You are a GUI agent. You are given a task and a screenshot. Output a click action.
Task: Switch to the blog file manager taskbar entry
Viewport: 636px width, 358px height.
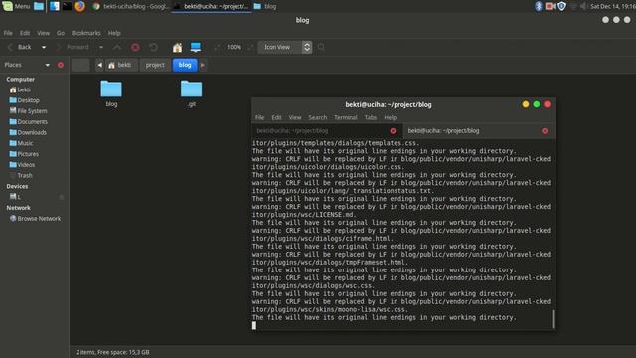tap(265, 6)
